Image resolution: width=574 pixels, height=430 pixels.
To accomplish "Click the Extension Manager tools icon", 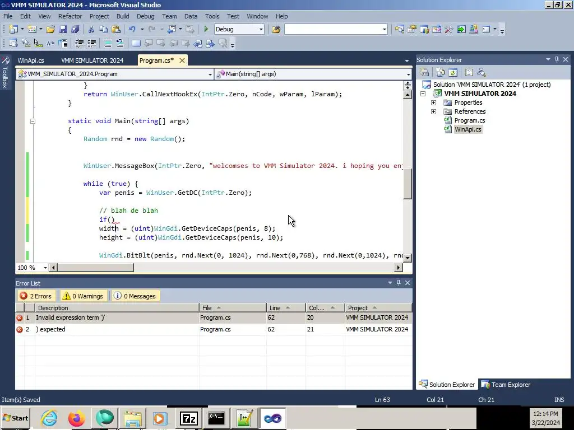I will click(449, 29).
